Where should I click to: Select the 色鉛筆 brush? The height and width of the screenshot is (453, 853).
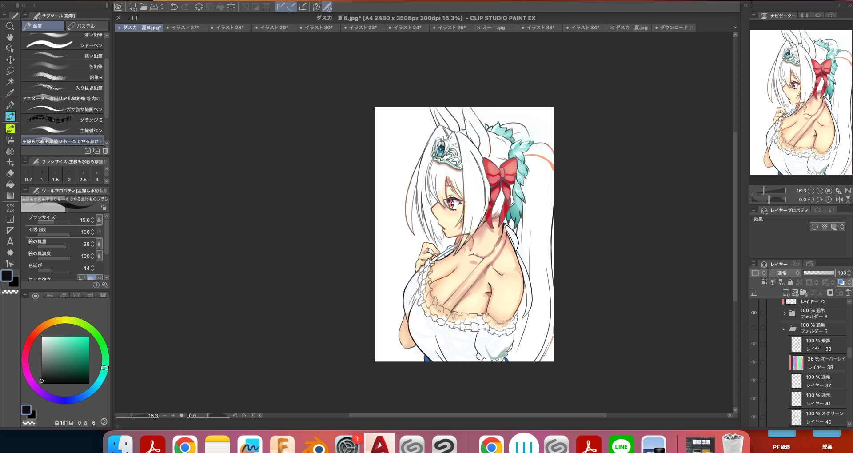point(62,66)
